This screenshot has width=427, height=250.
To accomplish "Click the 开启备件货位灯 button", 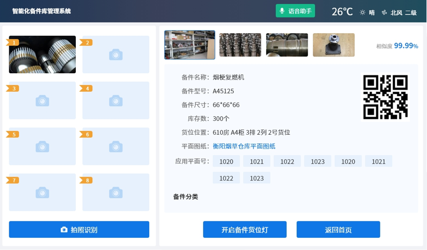I will [245, 230].
